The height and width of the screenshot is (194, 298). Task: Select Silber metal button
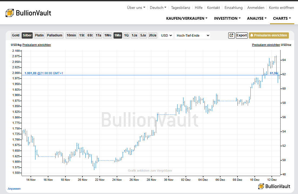tap(27, 35)
